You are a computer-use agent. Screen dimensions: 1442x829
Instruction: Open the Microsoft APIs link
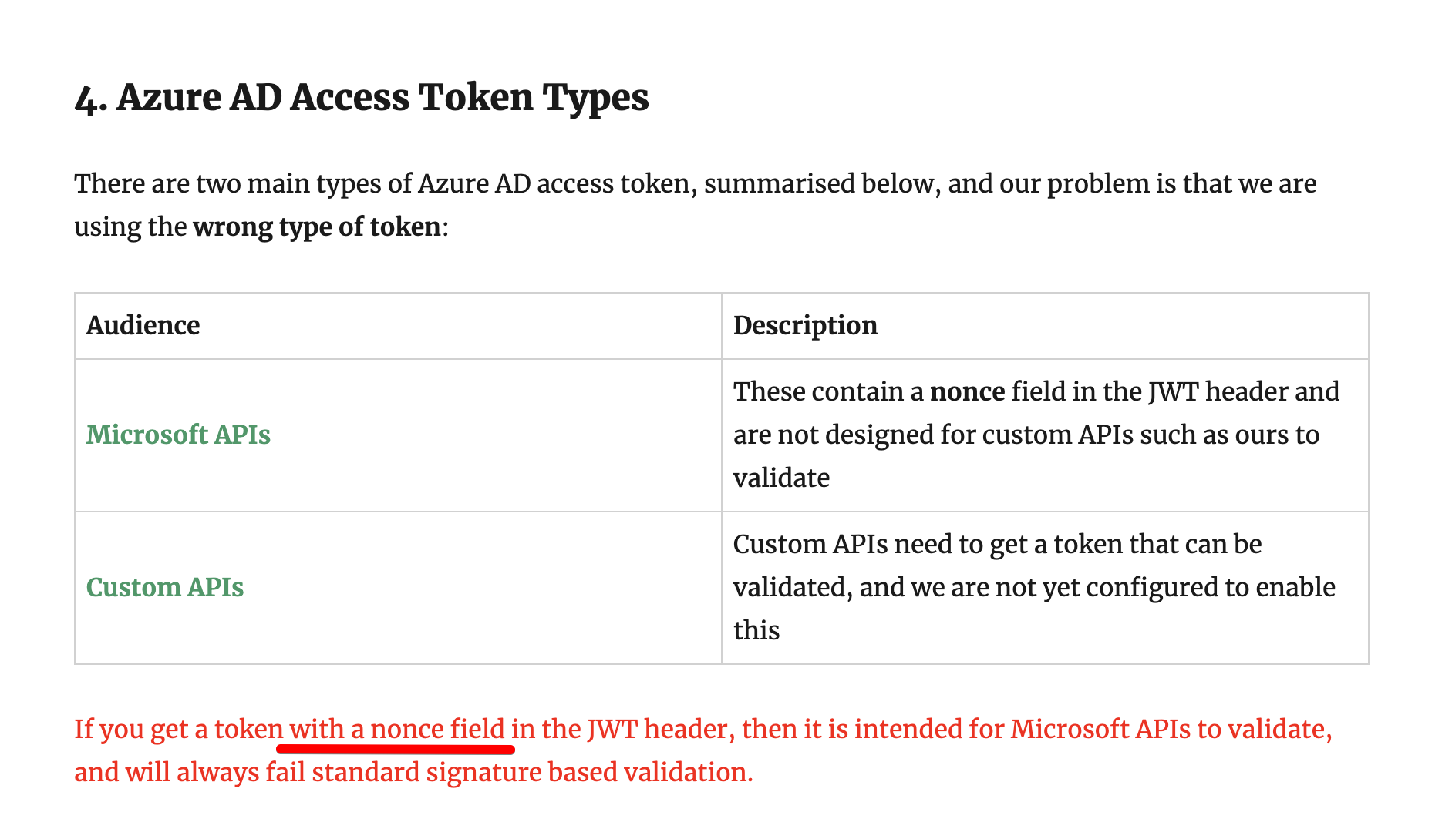click(178, 435)
